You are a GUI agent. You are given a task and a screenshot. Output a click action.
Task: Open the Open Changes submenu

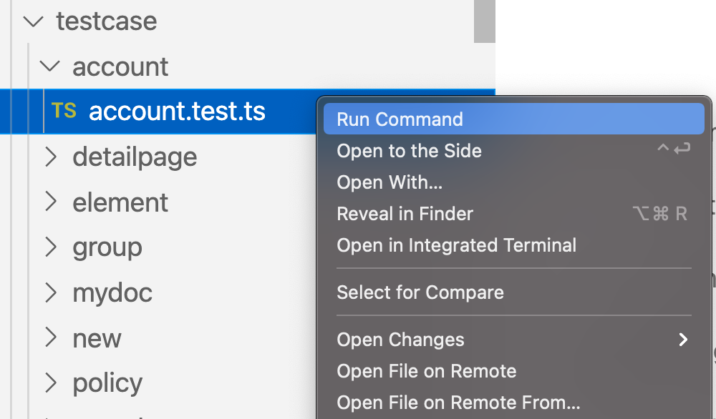coord(400,340)
